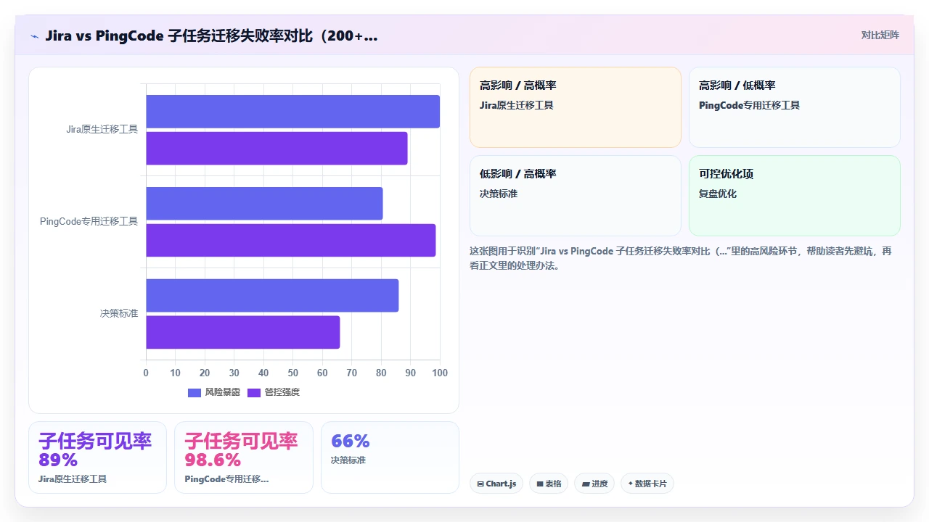Screen dimensions: 929x522
Task: Select the 决策标准 风险暴露 bar
Action: [x=272, y=296]
